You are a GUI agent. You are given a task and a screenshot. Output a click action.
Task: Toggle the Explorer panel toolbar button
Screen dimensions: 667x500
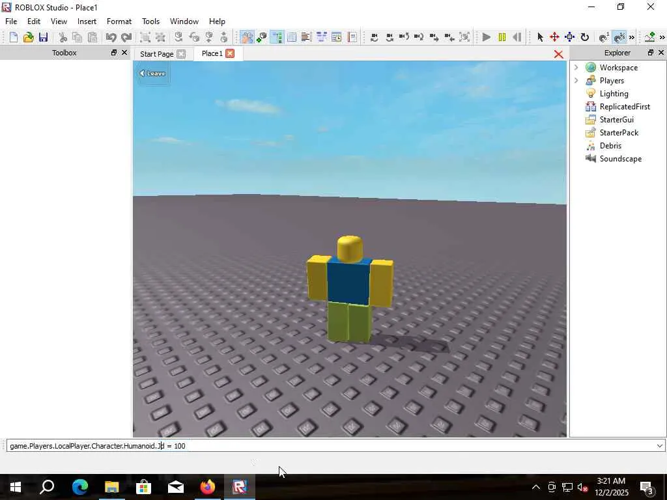pyautogui.click(x=276, y=37)
